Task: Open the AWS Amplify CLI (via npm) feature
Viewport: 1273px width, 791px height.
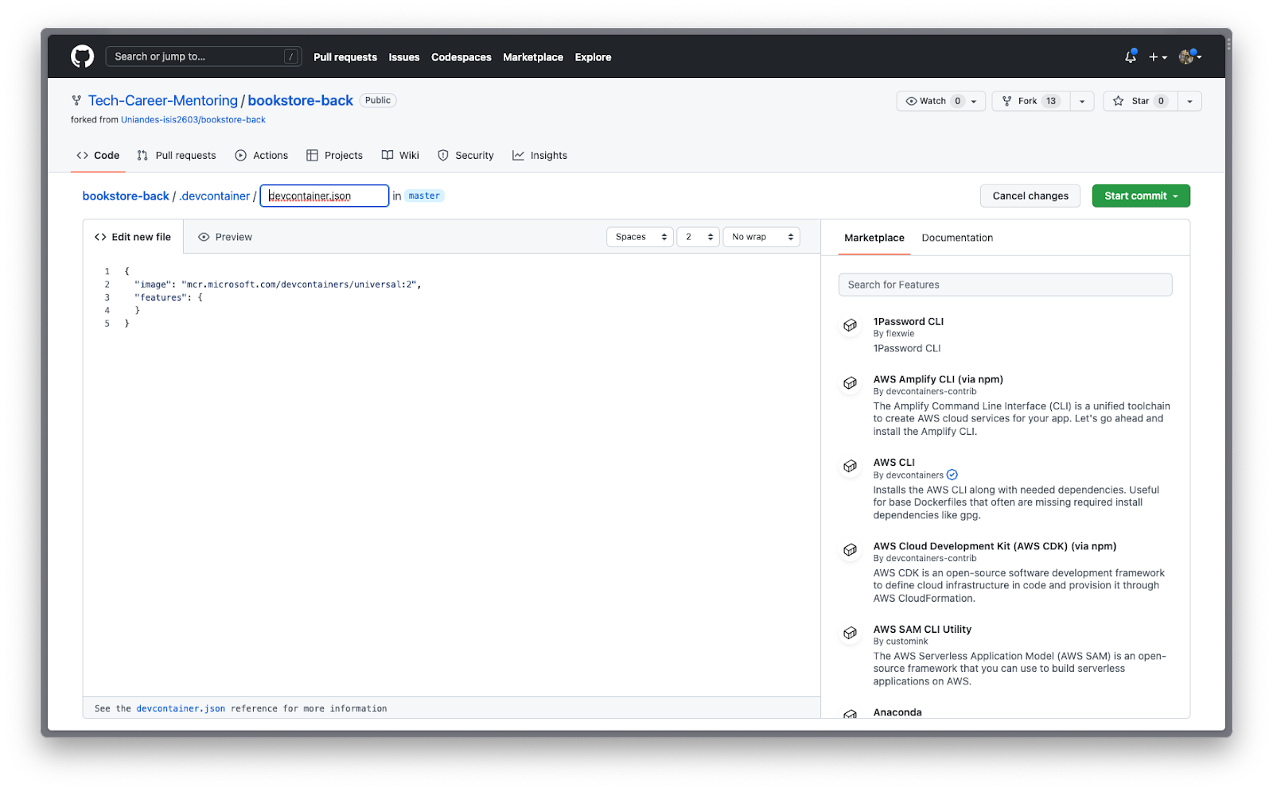Action: click(938, 379)
